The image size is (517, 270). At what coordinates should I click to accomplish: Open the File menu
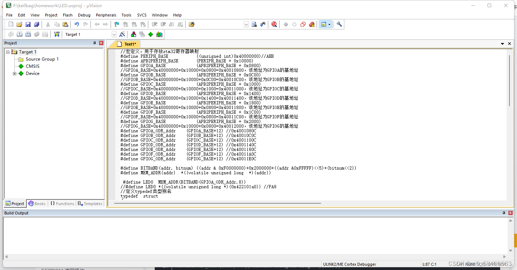(9, 15)
